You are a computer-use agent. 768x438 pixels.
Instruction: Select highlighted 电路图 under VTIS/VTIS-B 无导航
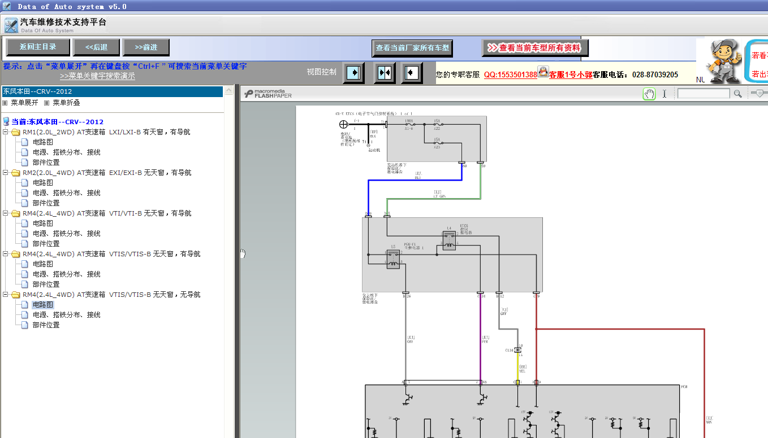point(43,305)
